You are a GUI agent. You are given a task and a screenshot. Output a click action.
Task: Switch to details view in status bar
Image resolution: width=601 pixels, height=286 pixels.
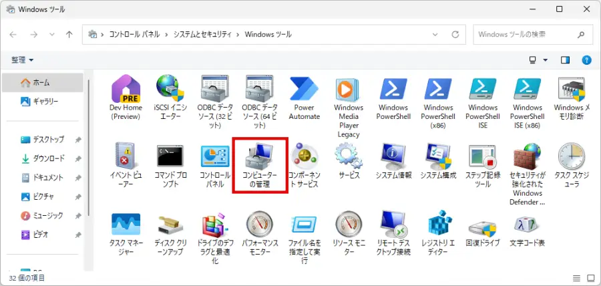[576, 278]
